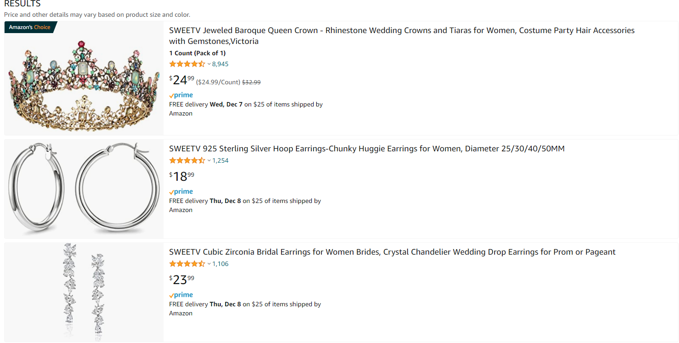The image size is (679, 343).
Task: Click the star rating of the crown
Action: (187, 64)
